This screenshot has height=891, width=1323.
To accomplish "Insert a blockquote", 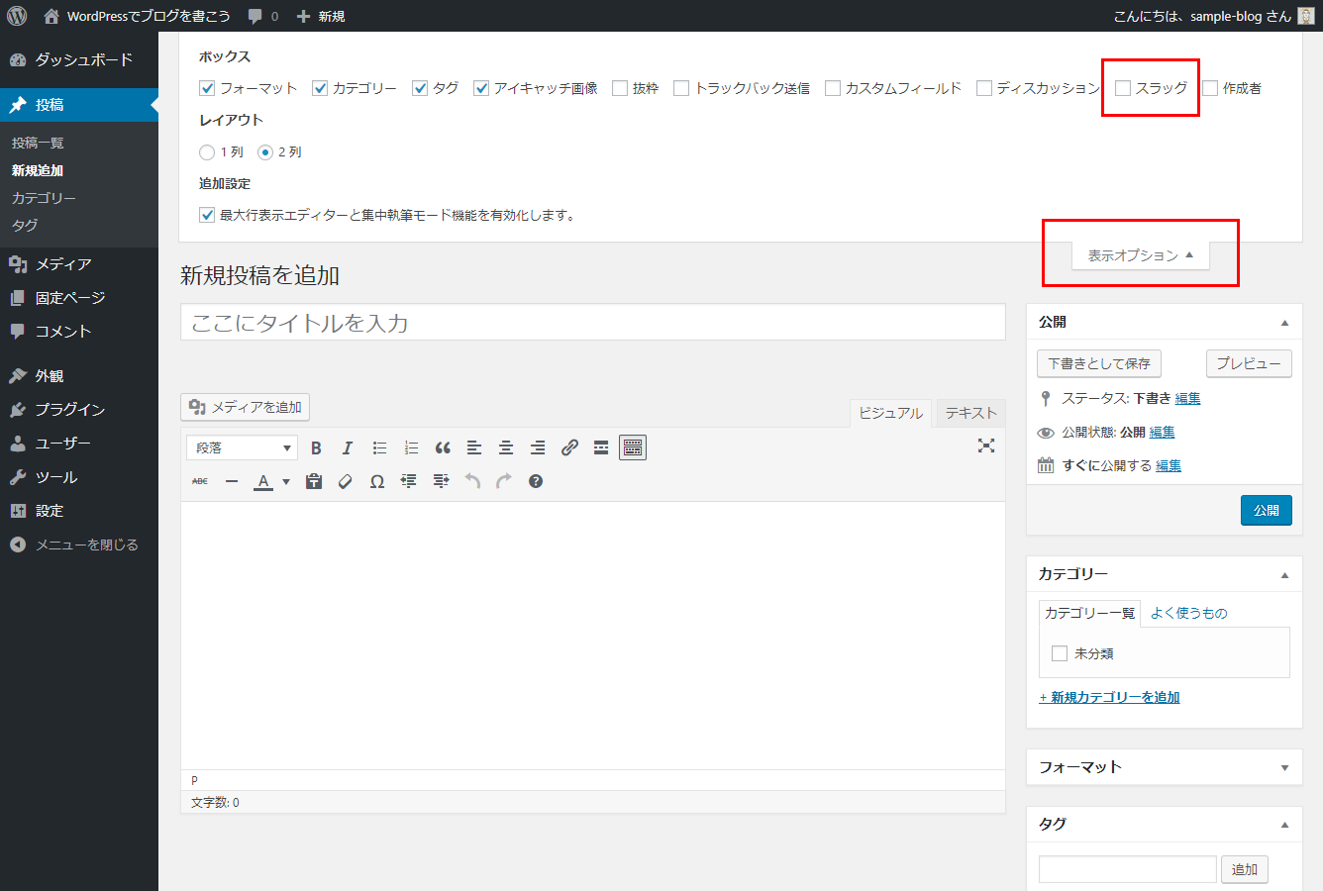I will click(443, 447).
